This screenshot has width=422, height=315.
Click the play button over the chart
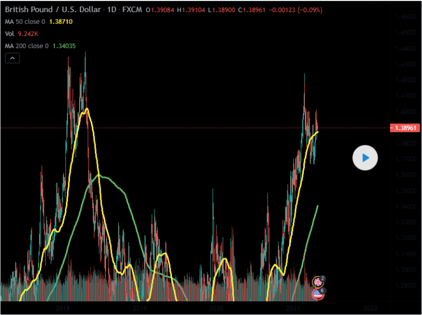coord(365,157)
